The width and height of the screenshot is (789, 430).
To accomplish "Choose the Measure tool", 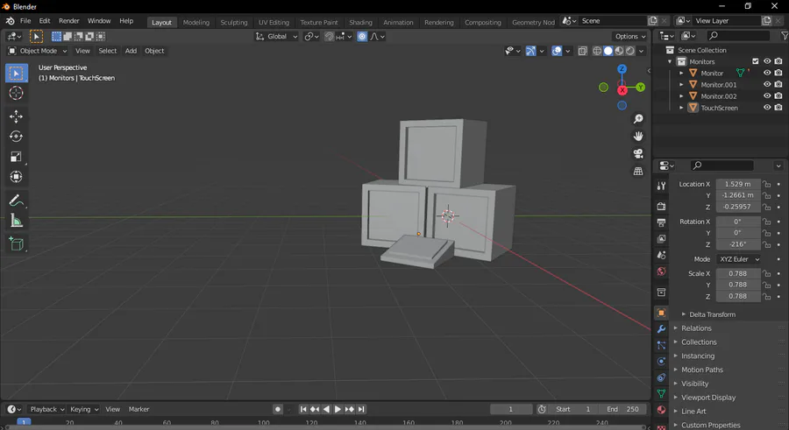I will click(16, 221).
